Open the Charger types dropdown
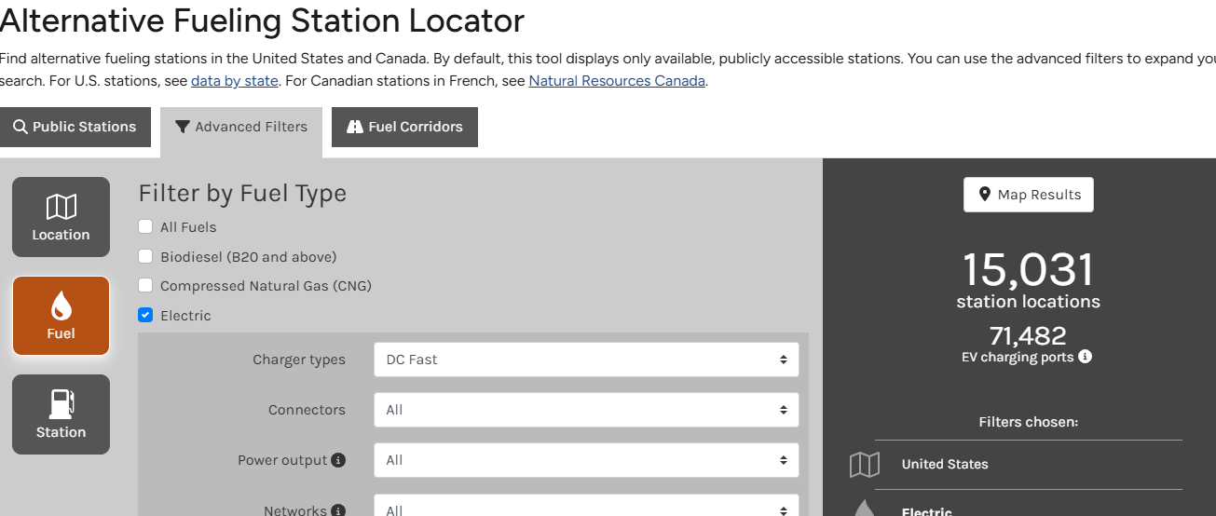Viewport: 1216px width, 516px height. [586, 360]
